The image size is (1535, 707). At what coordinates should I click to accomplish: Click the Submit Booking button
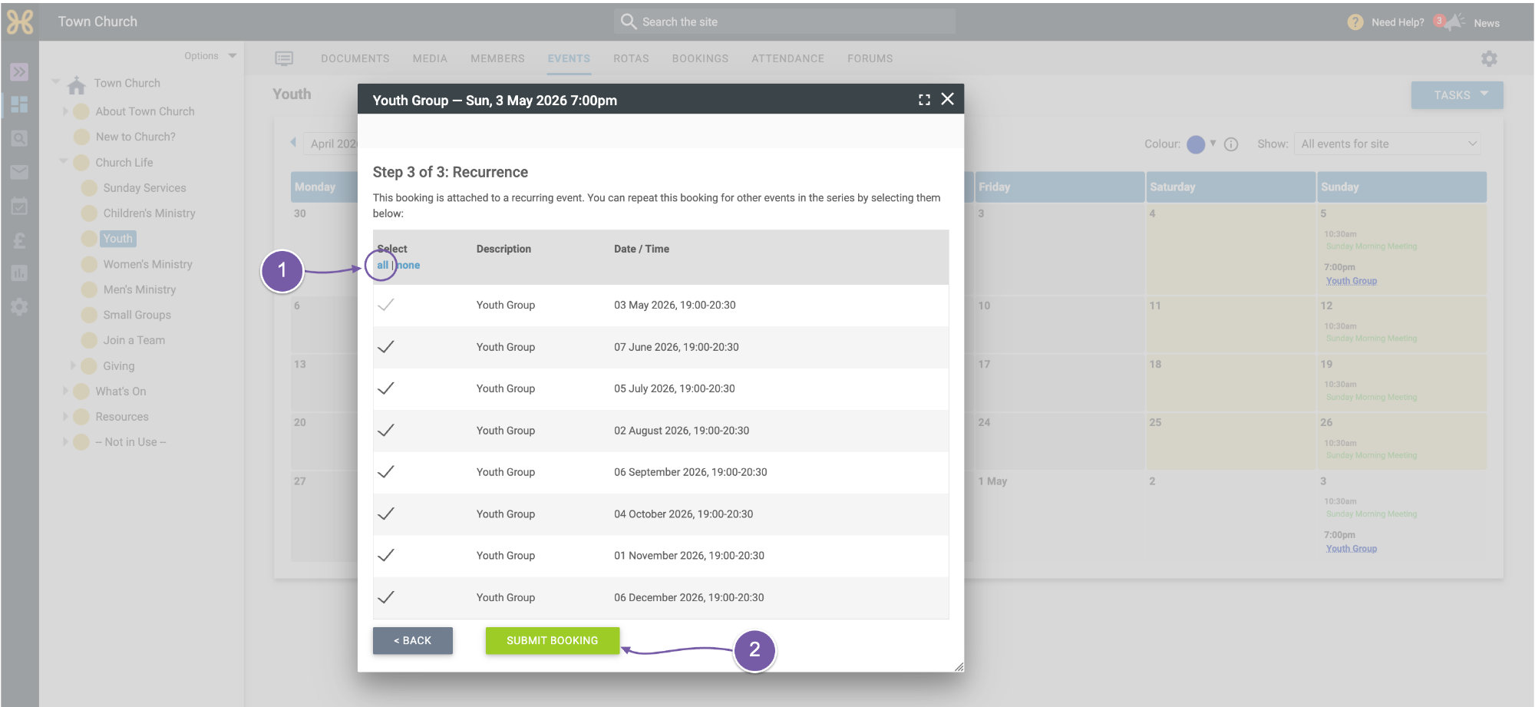[553, 640]
